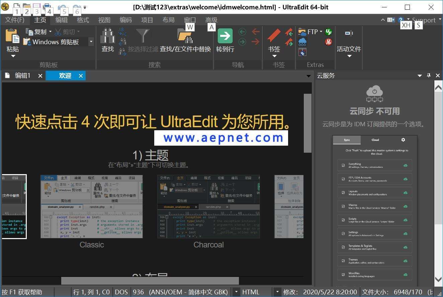This screenshot has height=297, width=443.
Task: Click the previous bookmark icon
Action: (x=289, y=32)
